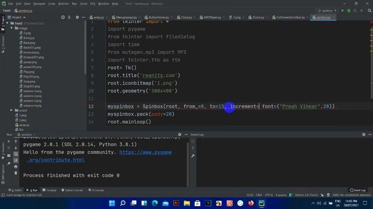Open the Navigate menu
Screen dimensions: 373x209
click(39, 4)
